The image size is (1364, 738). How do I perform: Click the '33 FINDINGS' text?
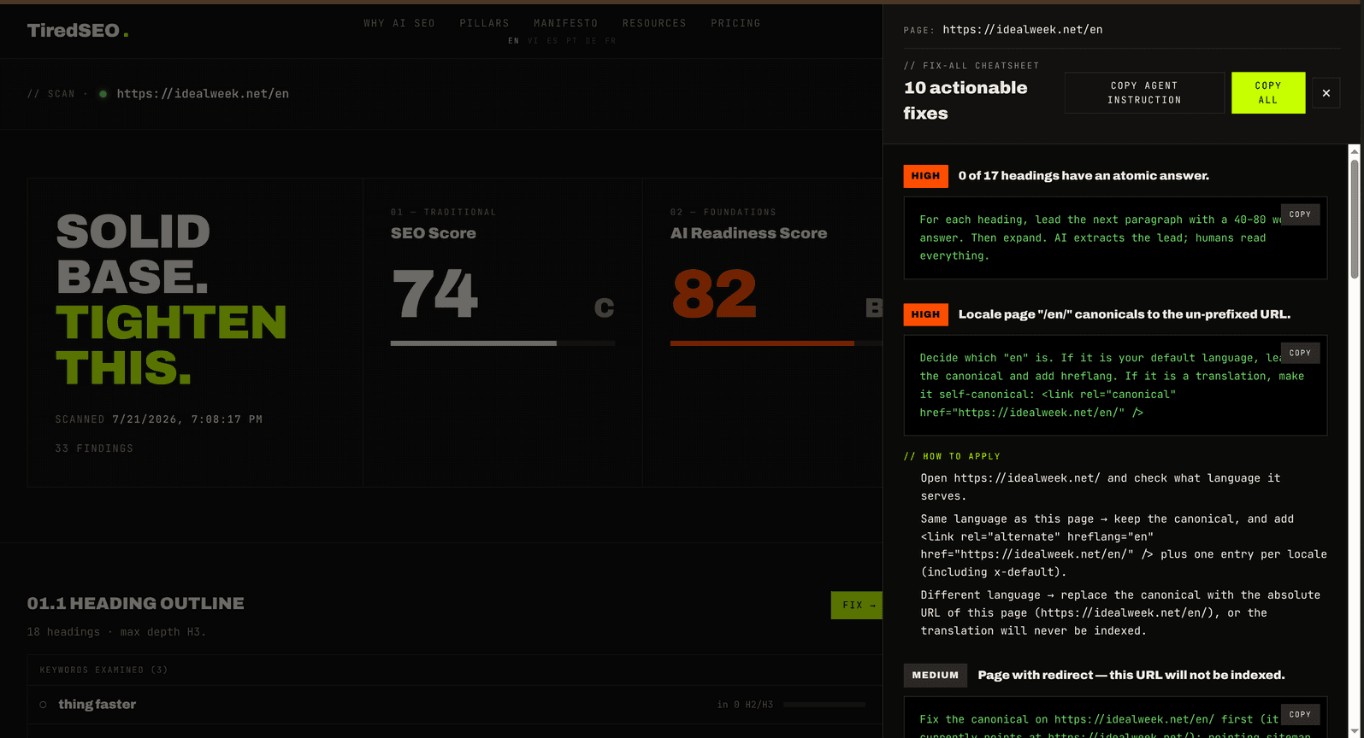[94, 448]
